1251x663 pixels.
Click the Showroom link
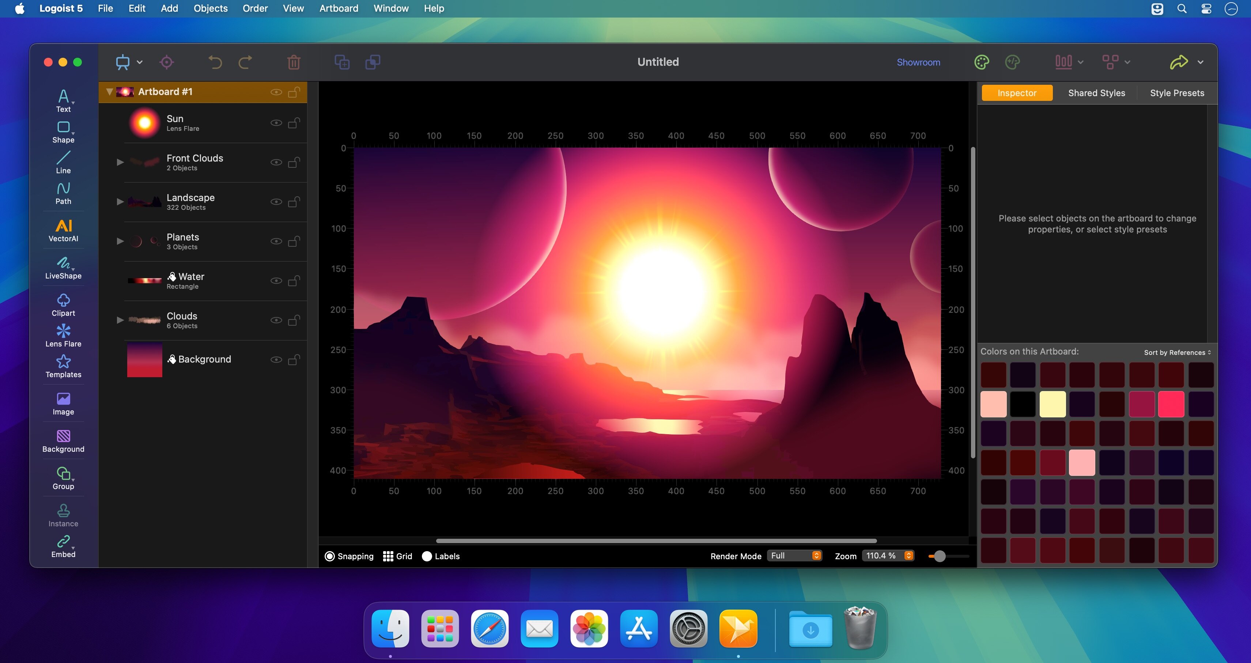tap(918, 62)
